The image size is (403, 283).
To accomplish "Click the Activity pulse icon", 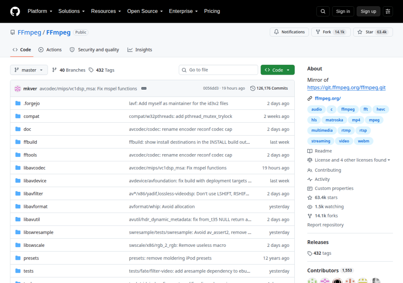I will click(x=310, y=179).
